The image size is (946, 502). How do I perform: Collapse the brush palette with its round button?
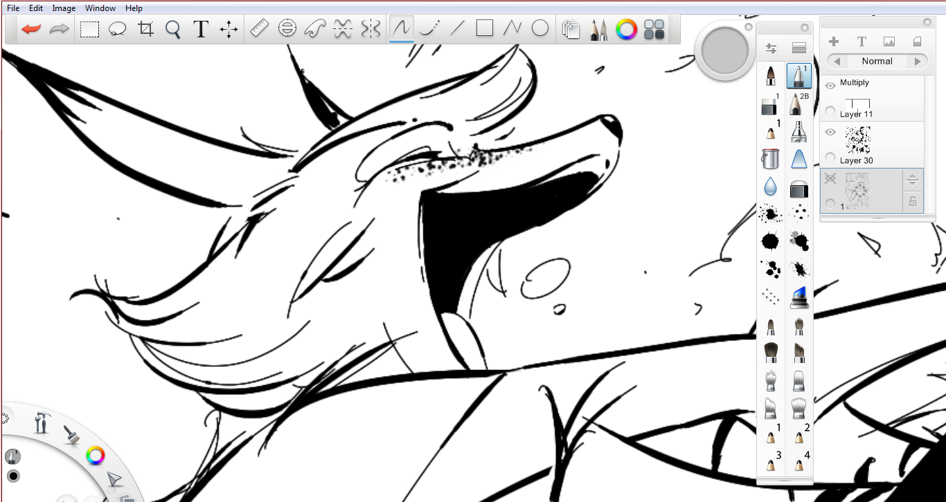pyautogui.click(x=804, y=28)
